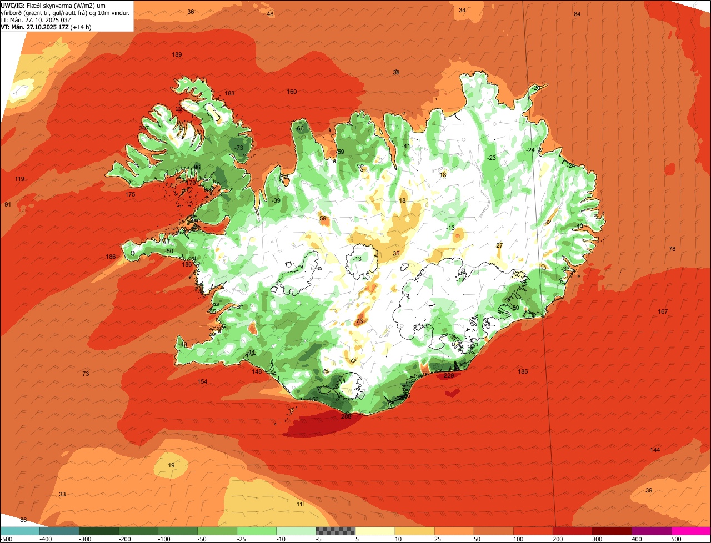The image size is (711, 543).
Task: Click the value 288 on the south coast
Action: (x=346, y=416)
